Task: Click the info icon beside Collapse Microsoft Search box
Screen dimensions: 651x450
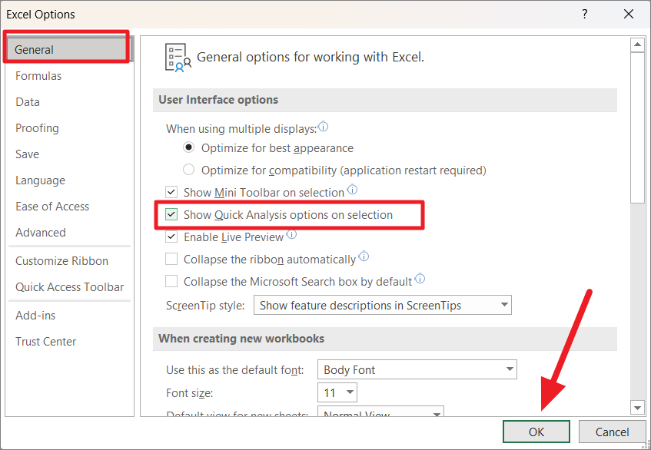Action: [420, 280]
